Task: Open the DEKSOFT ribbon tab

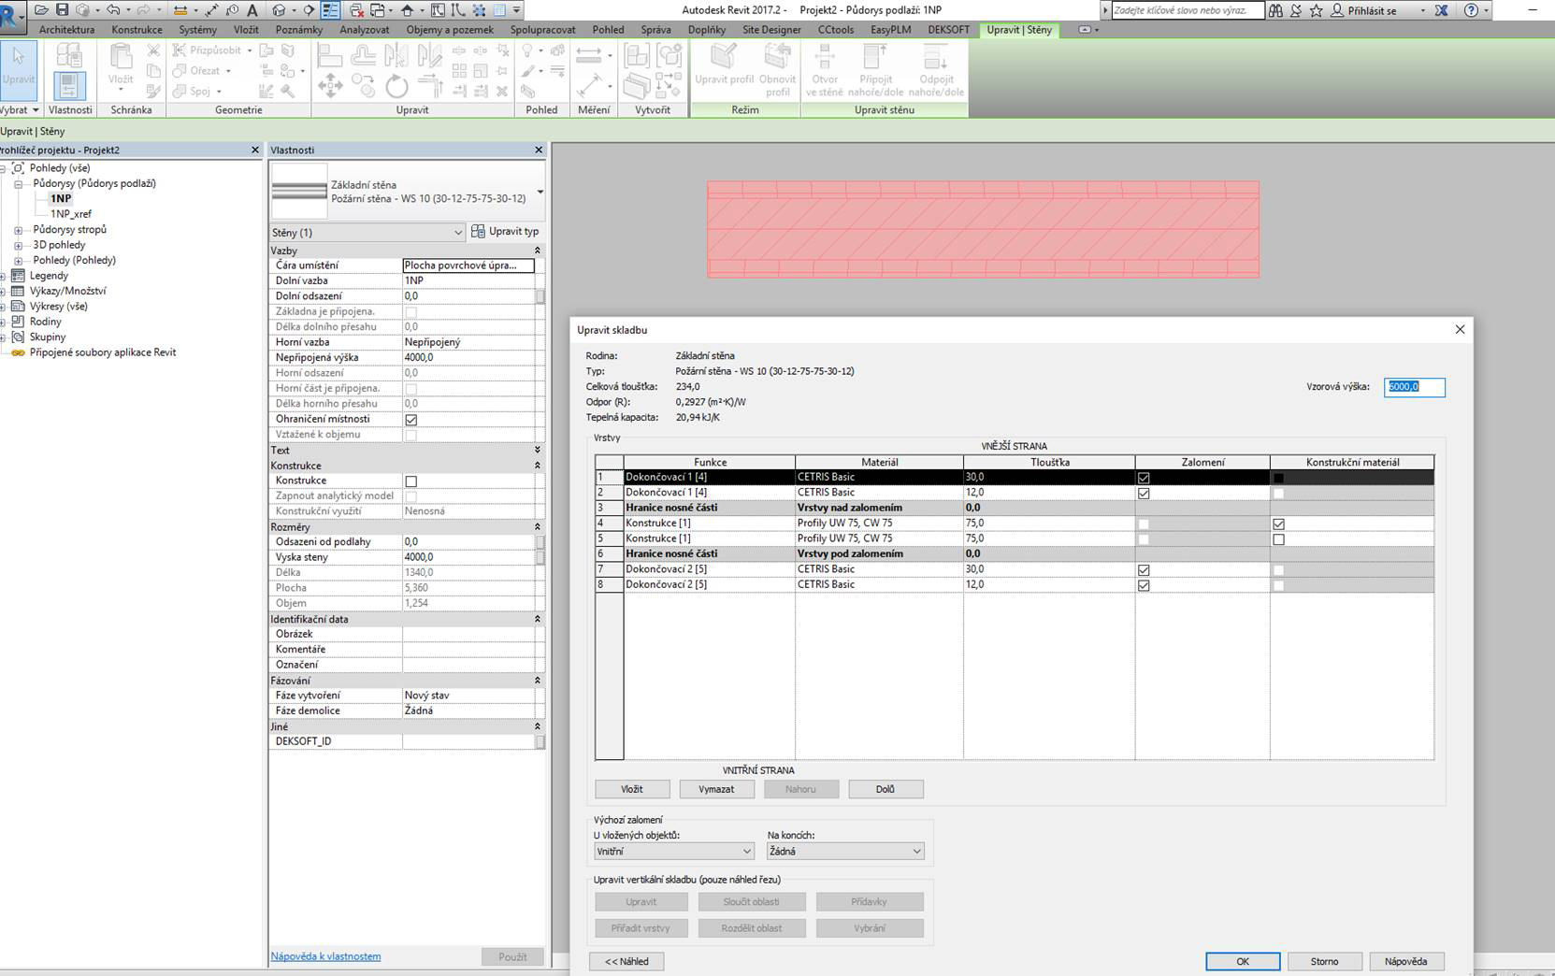Action: click(948, 30)
